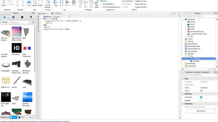
Task: Navigate Back in the script
Action: pos(17,3)
